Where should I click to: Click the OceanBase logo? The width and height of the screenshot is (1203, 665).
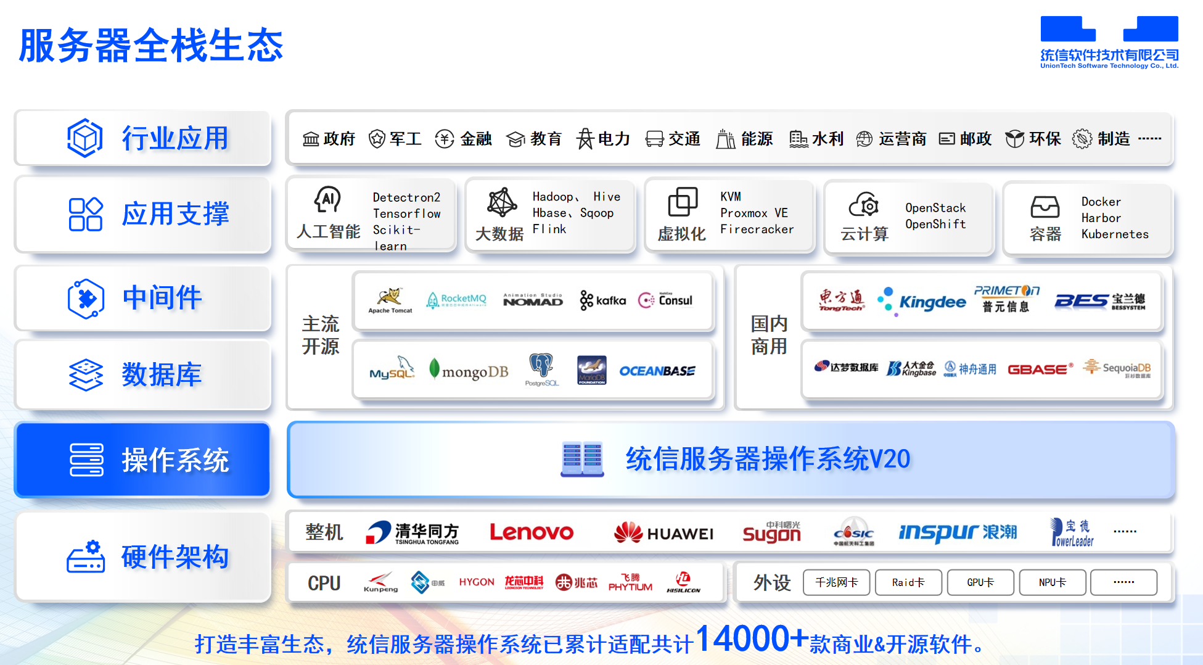[657, 371]
